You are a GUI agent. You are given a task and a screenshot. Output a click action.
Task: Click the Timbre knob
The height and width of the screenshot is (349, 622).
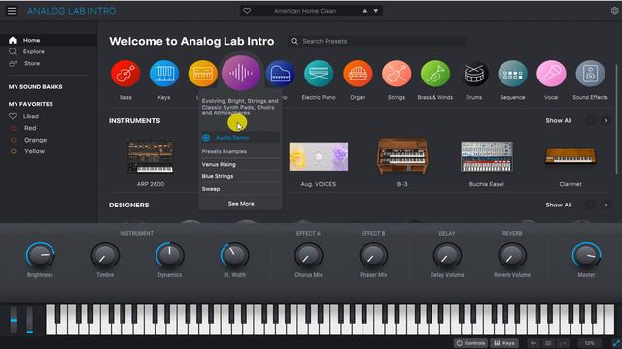click(x=105, y=255)
